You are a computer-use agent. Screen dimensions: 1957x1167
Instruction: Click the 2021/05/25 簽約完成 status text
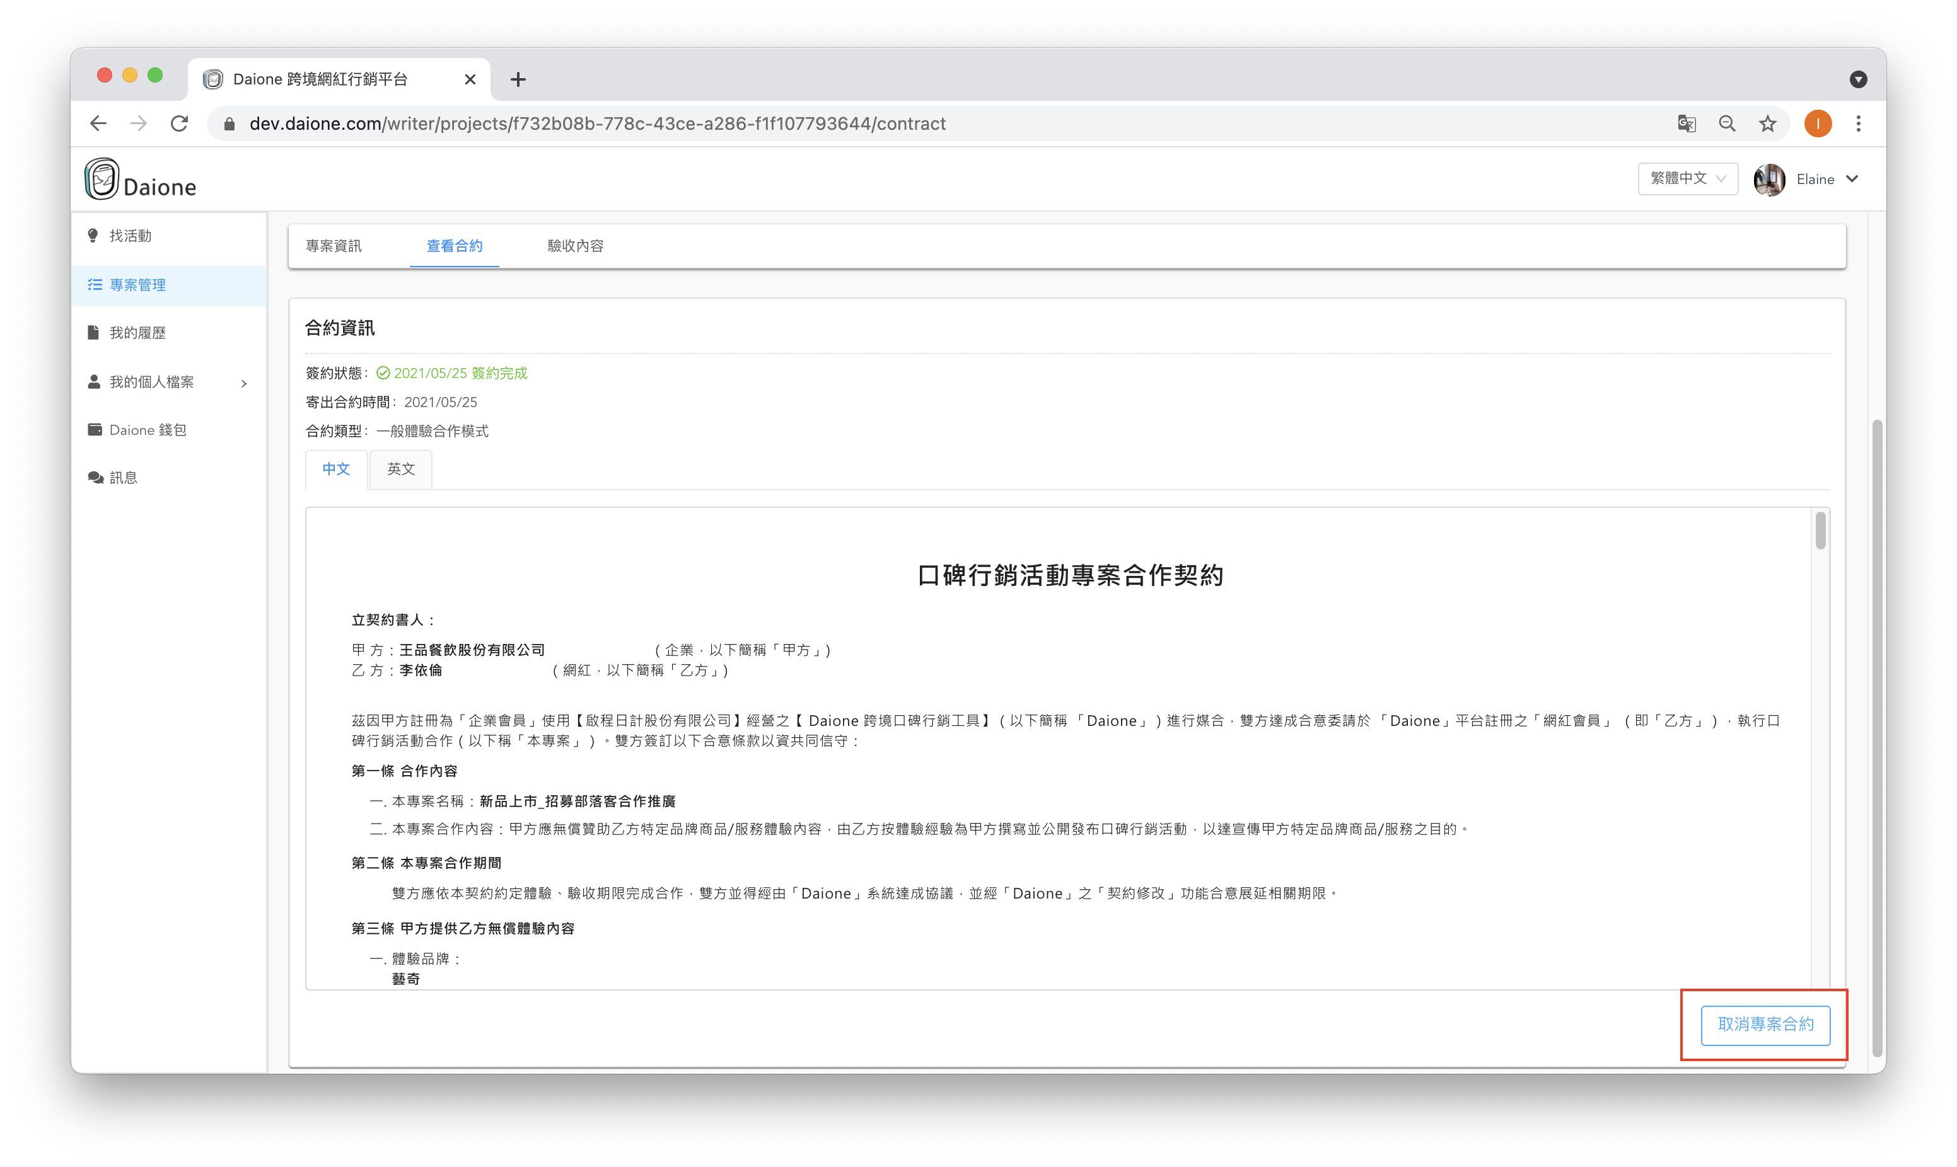461,374
